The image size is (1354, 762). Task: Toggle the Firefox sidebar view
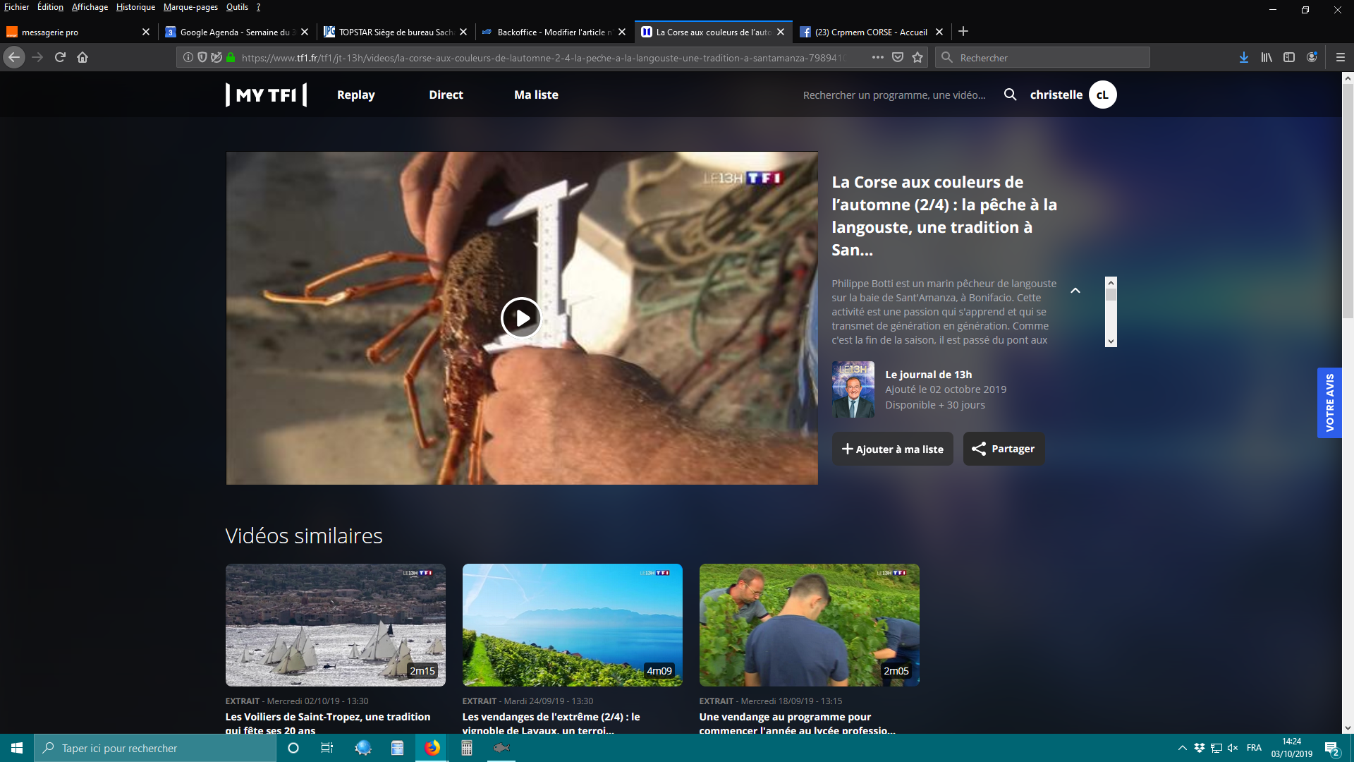1289,58
